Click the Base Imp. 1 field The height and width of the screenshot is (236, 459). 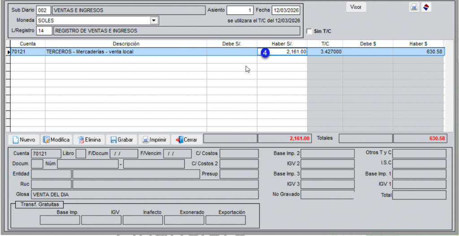(419, 174)
